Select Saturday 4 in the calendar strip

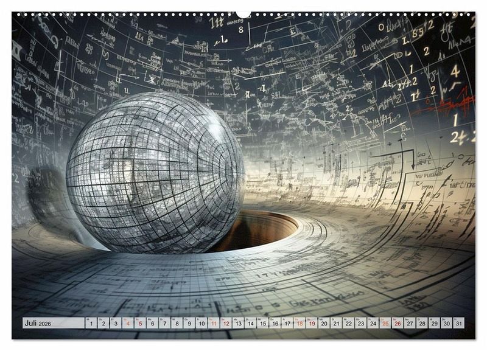[128, 324]
